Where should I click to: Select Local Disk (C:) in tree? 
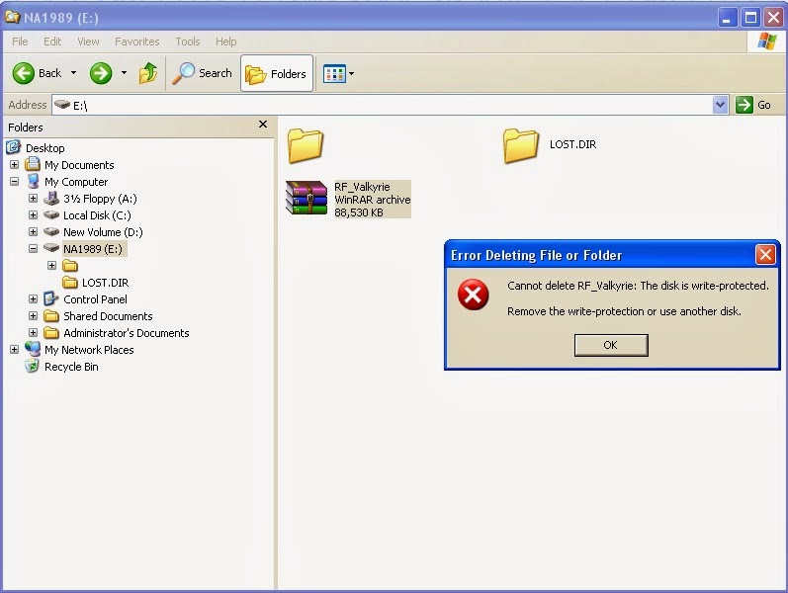(97, 215)
